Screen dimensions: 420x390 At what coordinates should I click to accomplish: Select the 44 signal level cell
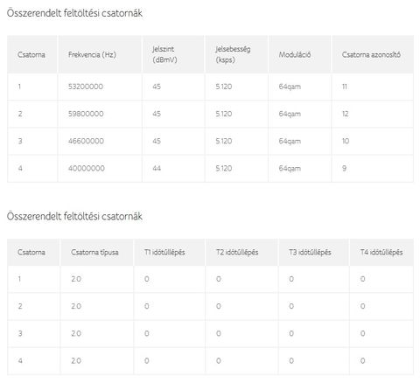157,168
